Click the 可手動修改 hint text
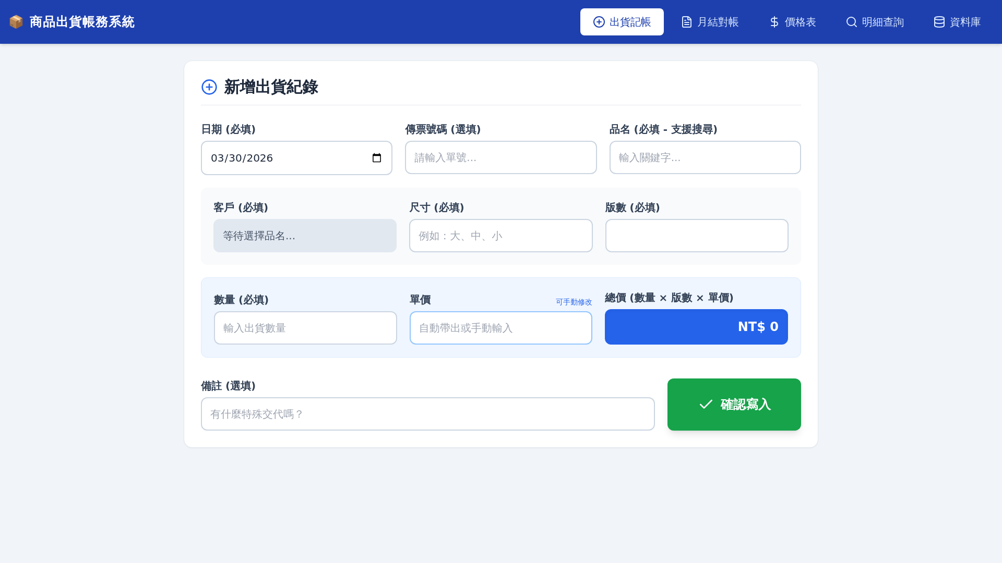 click(574, 302)
